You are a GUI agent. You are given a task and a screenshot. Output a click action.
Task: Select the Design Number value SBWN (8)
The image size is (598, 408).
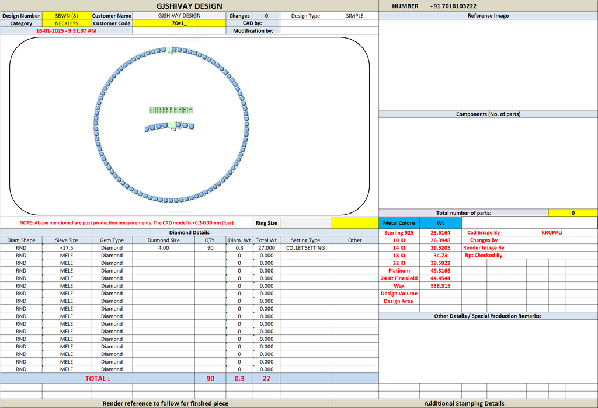[x=67, y=16]
